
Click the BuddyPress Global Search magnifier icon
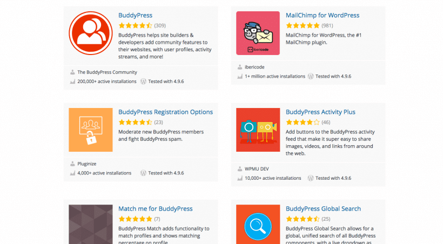pos(258,224)
